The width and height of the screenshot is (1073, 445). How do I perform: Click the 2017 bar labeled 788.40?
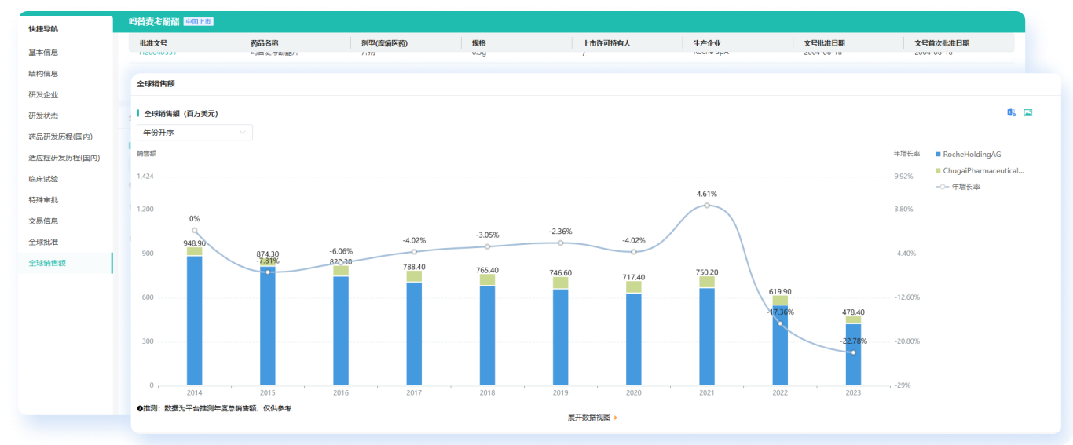click(x=414, y=328)
